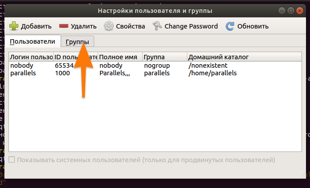The width and height of the screenshot is (310, 188).
Task: Click the parallels group cell
Action: click(157, 73)
